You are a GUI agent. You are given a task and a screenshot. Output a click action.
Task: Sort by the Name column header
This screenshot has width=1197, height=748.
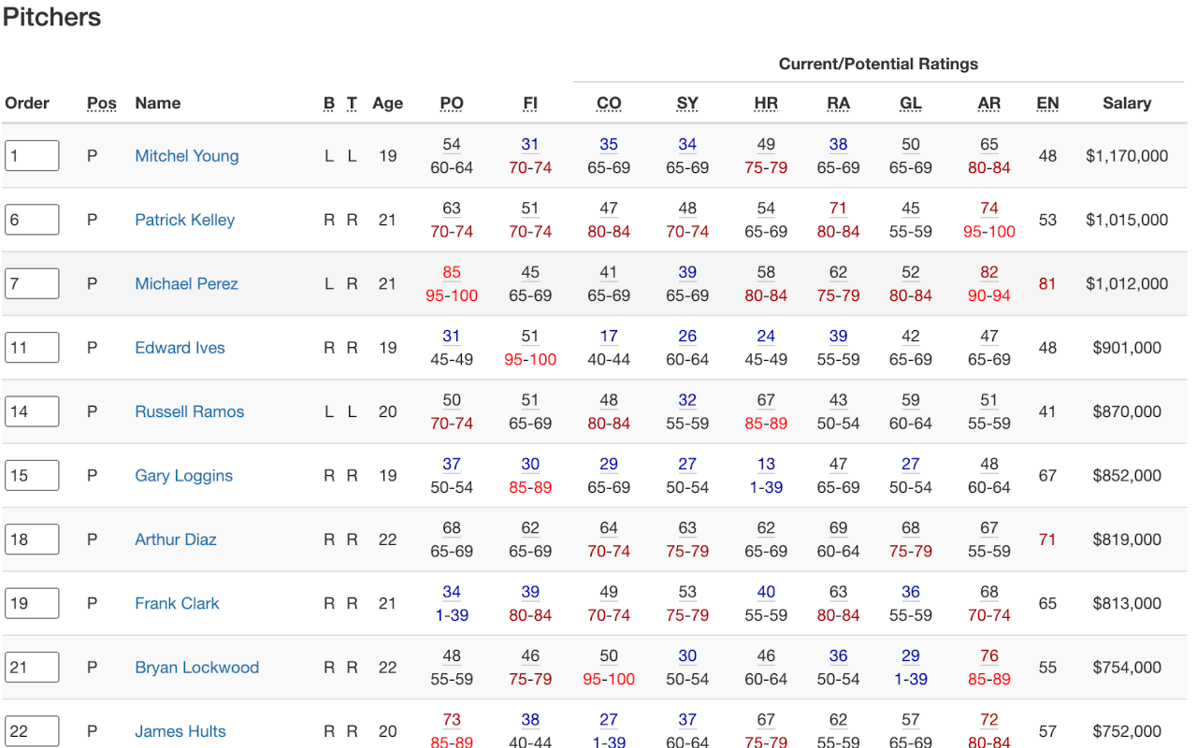point(158,103)
